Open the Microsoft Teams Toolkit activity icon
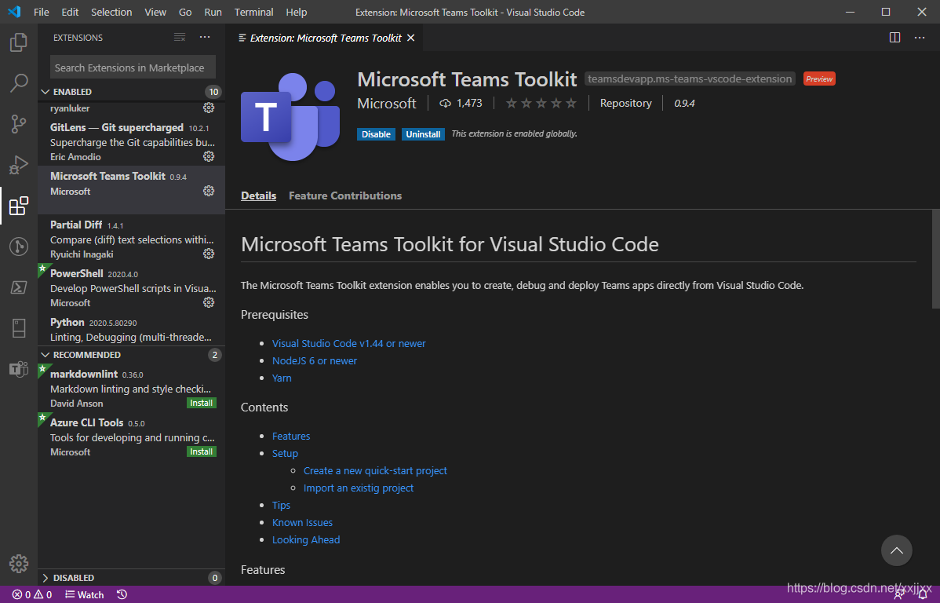This screenshot has height=603, width=940. (x=19, y=368)
